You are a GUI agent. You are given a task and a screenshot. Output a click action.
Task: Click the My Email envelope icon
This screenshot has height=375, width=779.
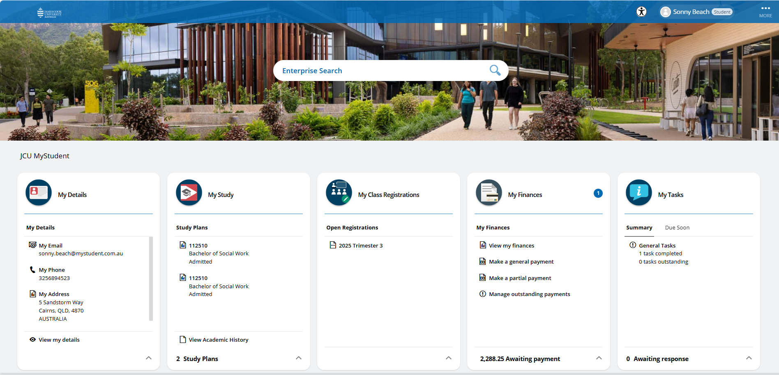(32, 245)
